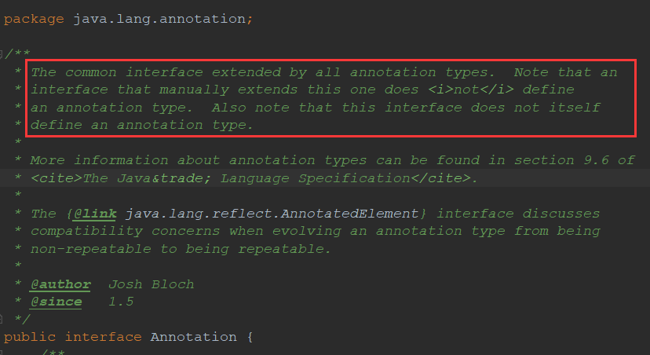The width and height of the screenshot is (650, 355).
Task: Click the author name Josh Bloch
Action: tap(151, 284)
